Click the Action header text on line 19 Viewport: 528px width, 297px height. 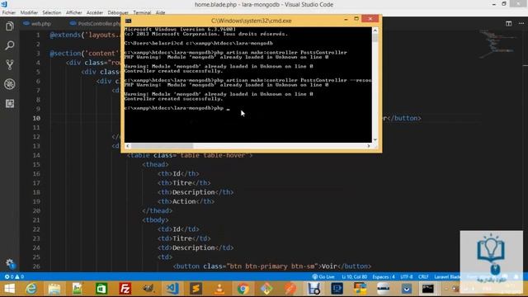[x=184, y=201]
